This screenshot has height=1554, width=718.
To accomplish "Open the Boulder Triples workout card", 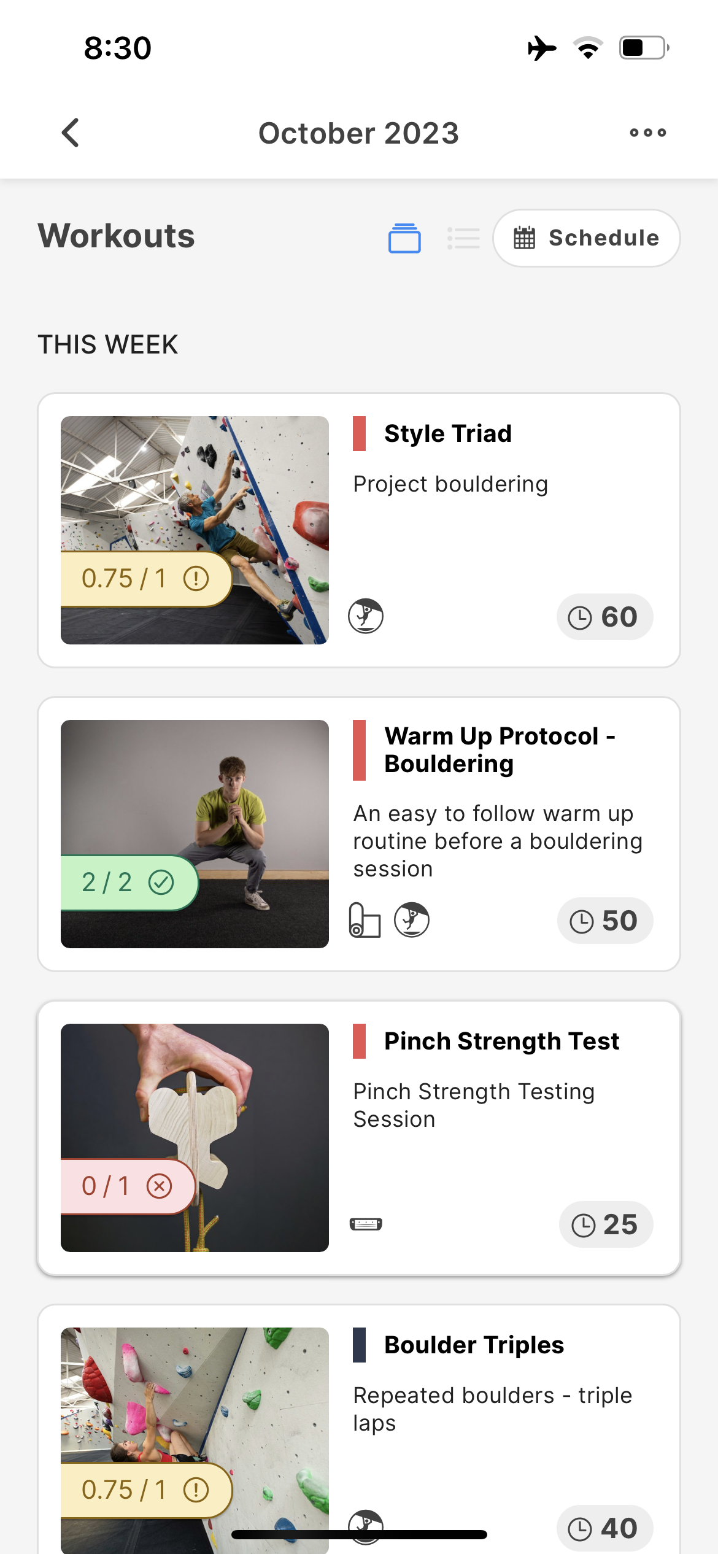I will tap(359, 1430).
